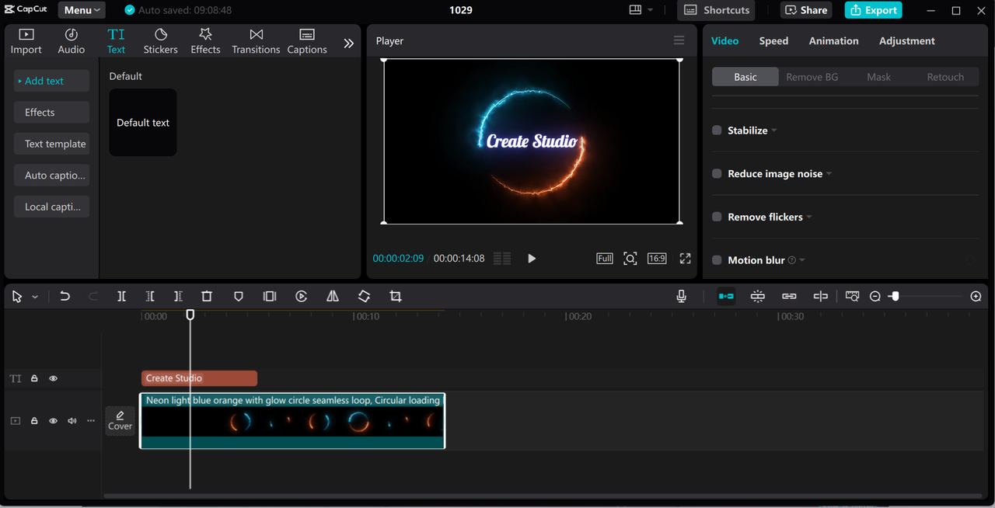Image resolution: width=995 pixels, height=508 pixels.
Task: Click the Crop icon
Action: [396, 296]
